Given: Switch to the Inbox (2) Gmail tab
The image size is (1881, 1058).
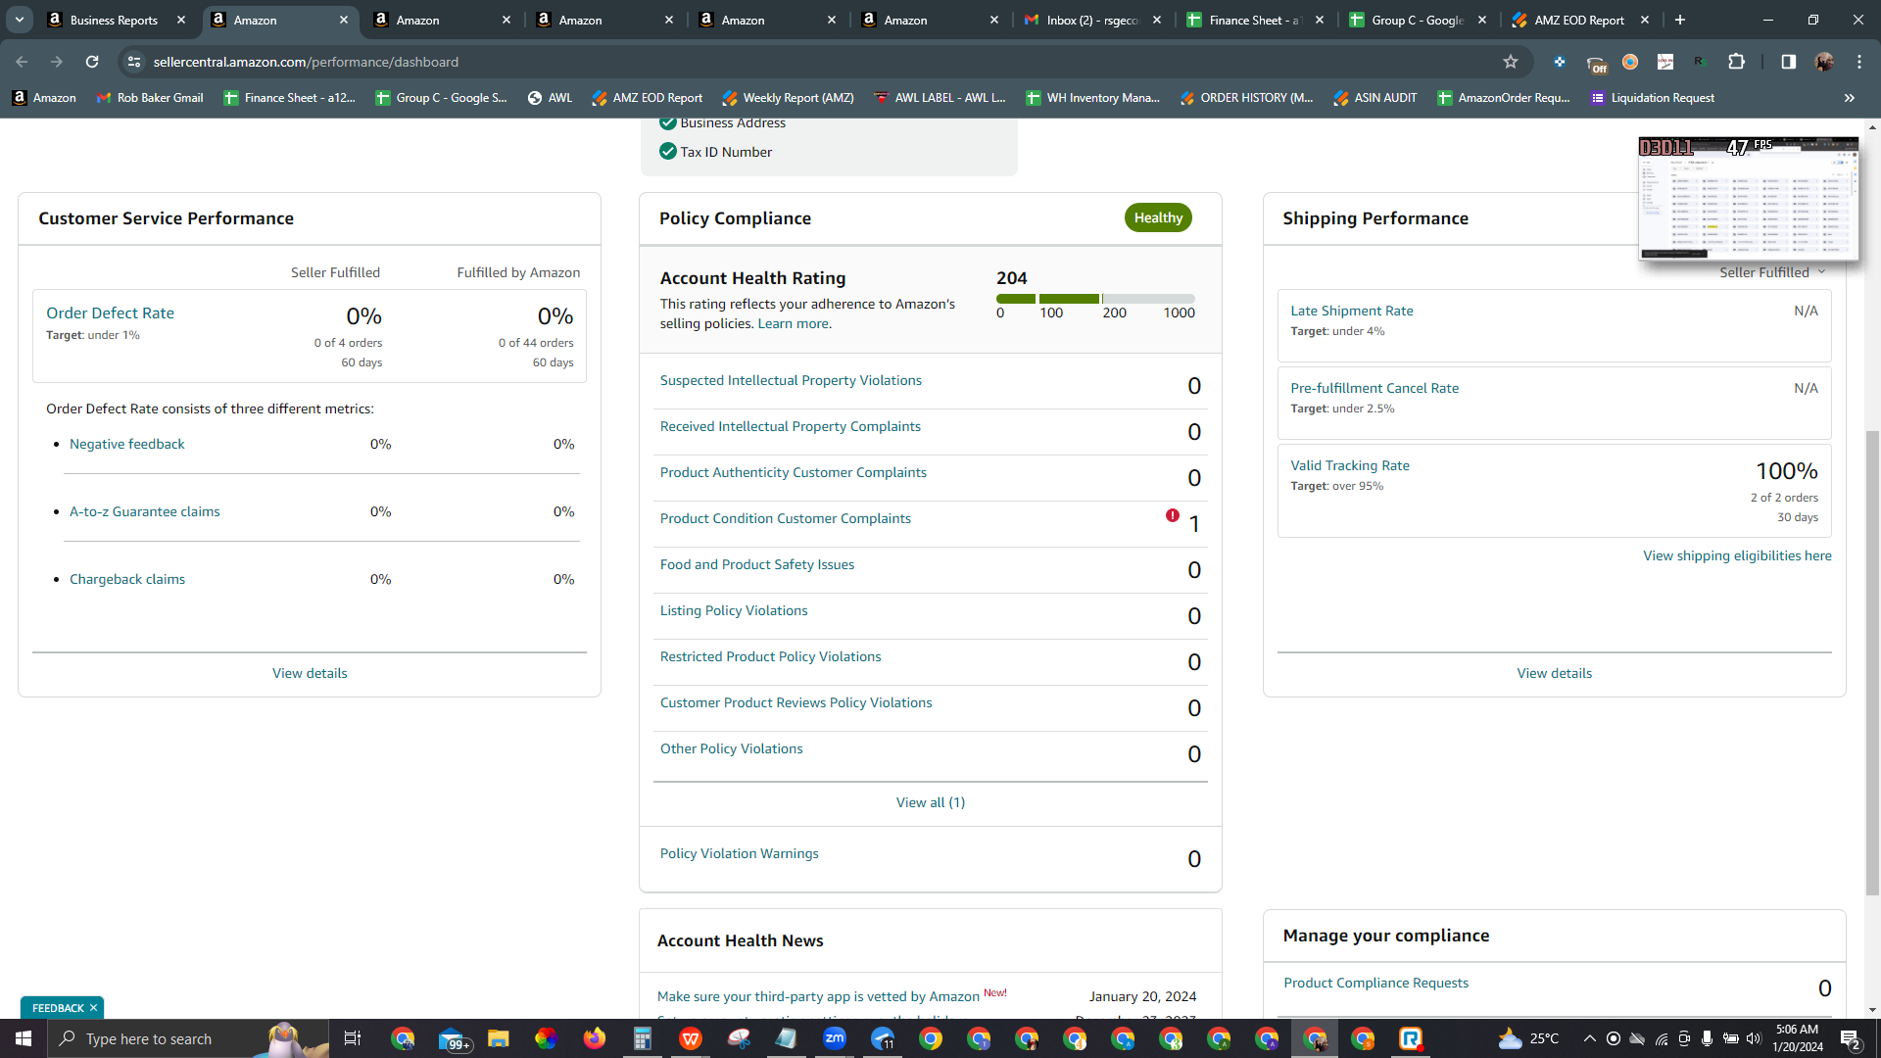Looking at the screenshot, I should point(1091,20).
